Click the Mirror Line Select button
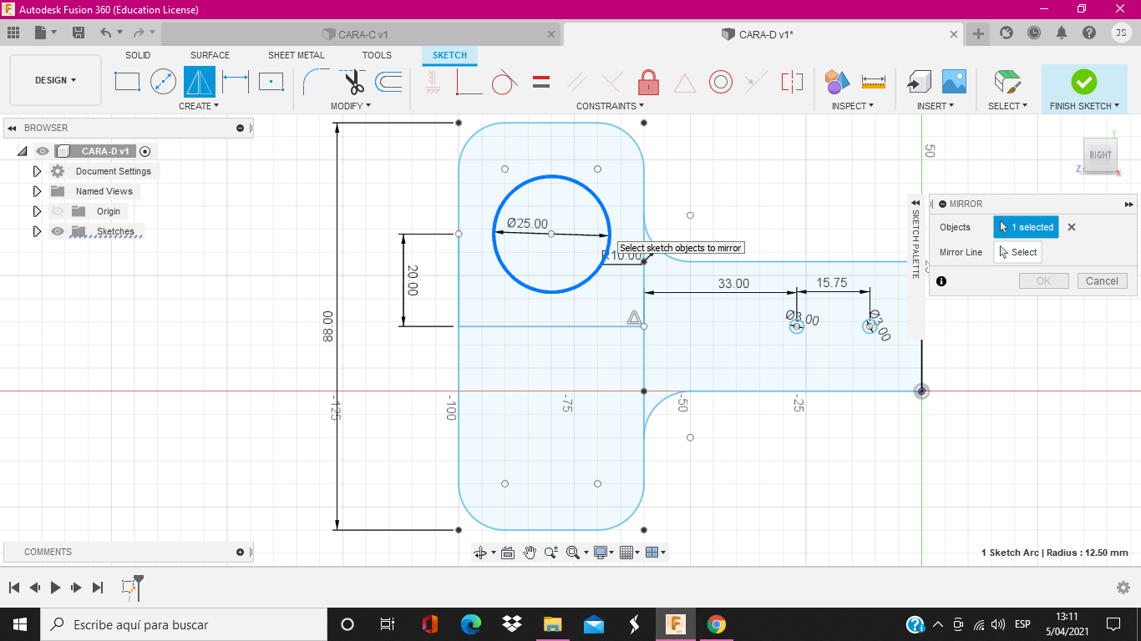Image resolution: width=1141 pixels, height=641 pixels. [x=1017, y=252]
